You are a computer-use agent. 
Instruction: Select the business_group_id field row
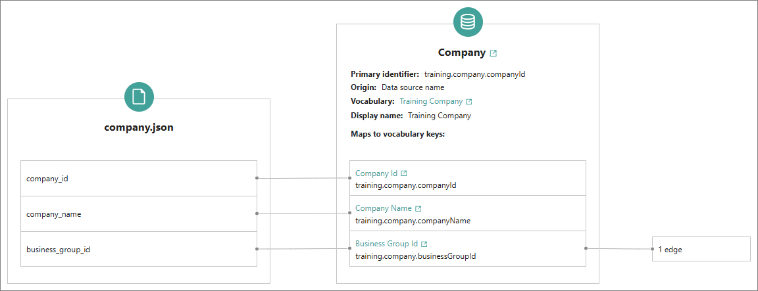pyautogui.click(x=139, y=249)
